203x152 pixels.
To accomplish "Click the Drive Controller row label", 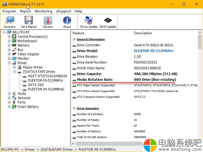I will pyautogui.click(x=89, y=45).
